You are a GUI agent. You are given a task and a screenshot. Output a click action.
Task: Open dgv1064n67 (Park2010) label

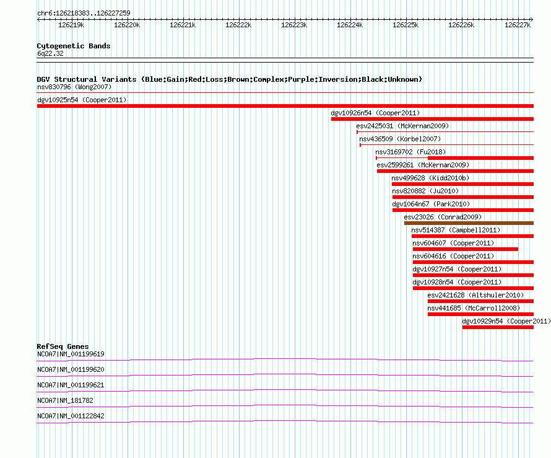[x=431, y=204]
